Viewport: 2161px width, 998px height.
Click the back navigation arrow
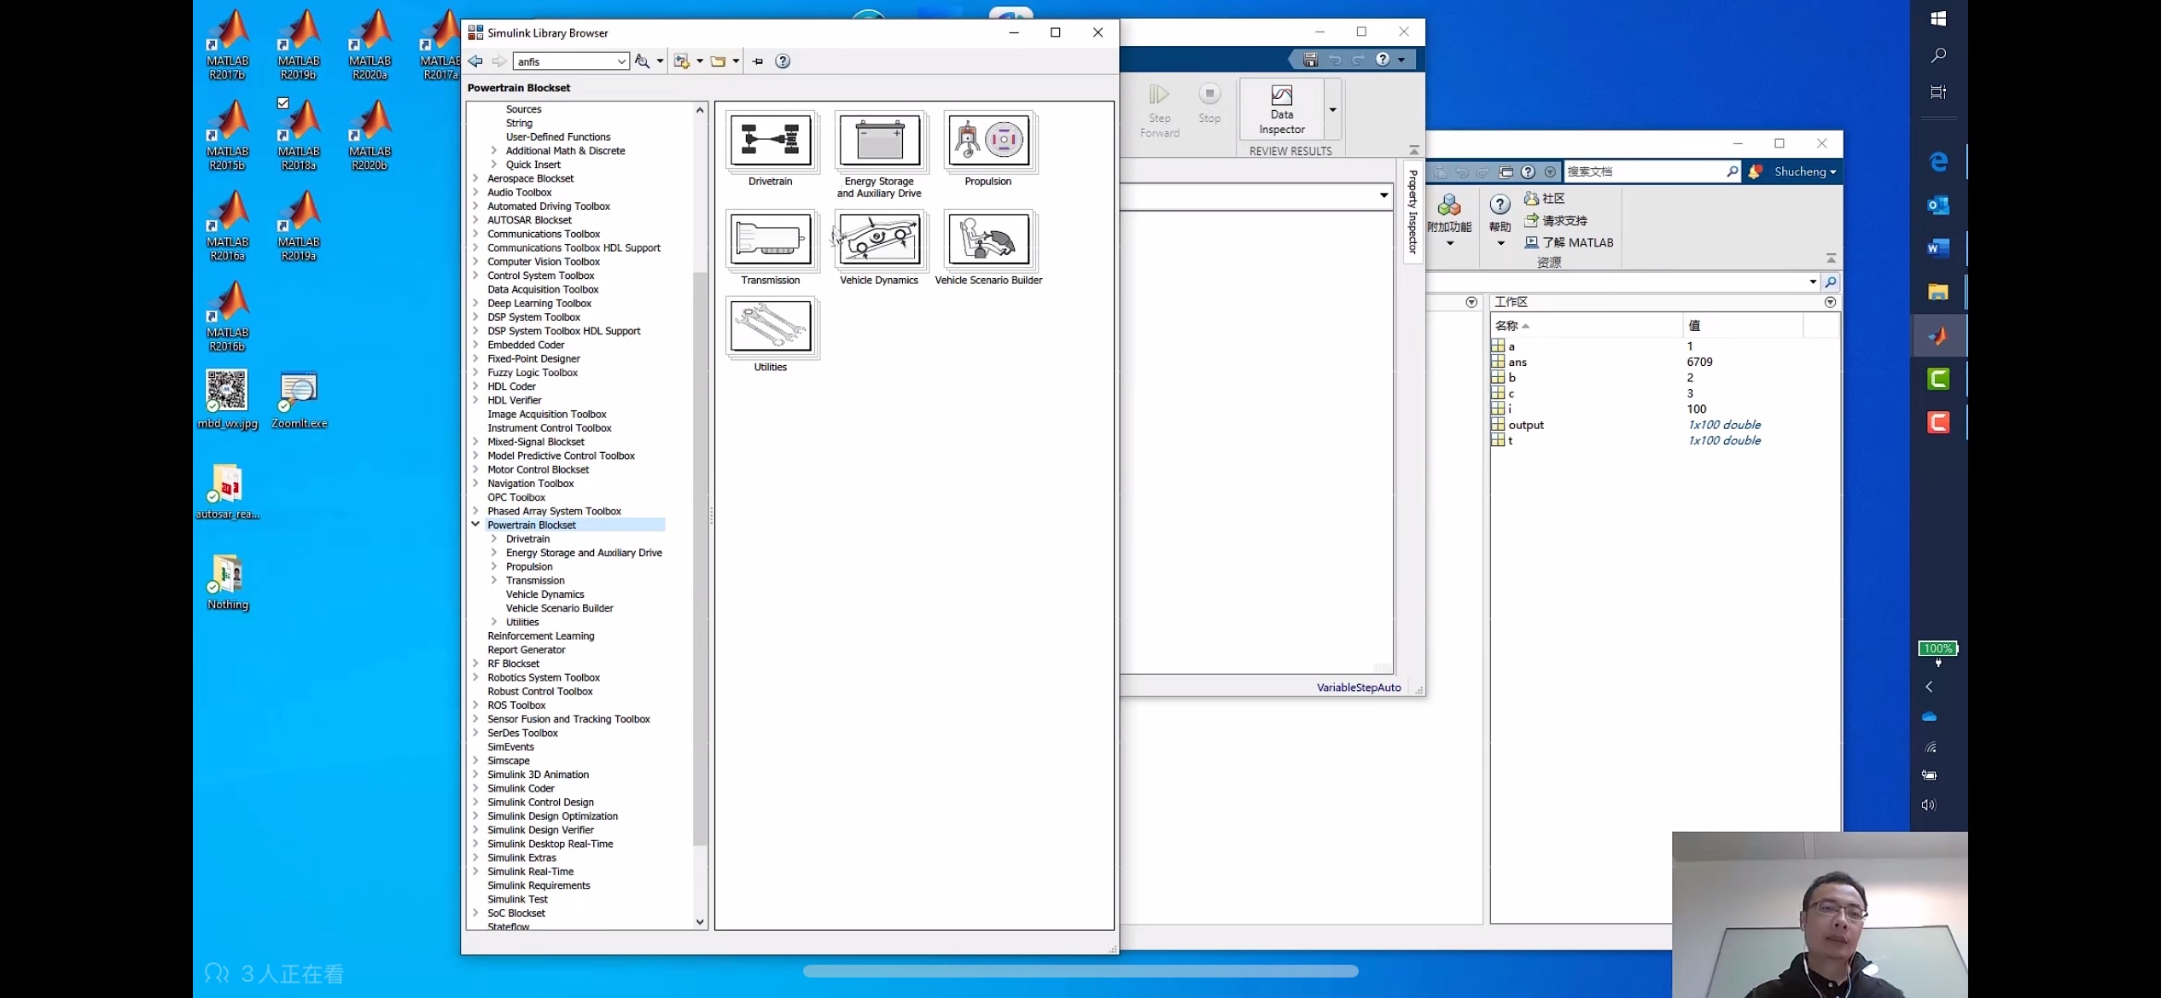tap(475, 61)
